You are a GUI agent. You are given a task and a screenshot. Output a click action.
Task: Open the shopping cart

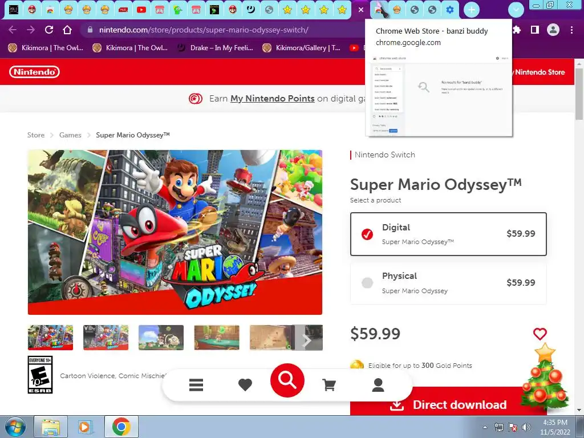click(329, 385)
